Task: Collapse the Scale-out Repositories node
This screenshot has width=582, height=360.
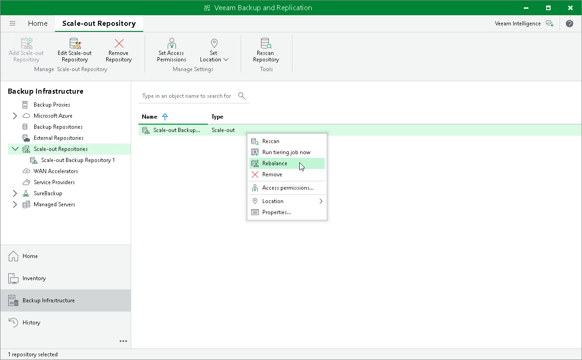Action: click(15, 149)
